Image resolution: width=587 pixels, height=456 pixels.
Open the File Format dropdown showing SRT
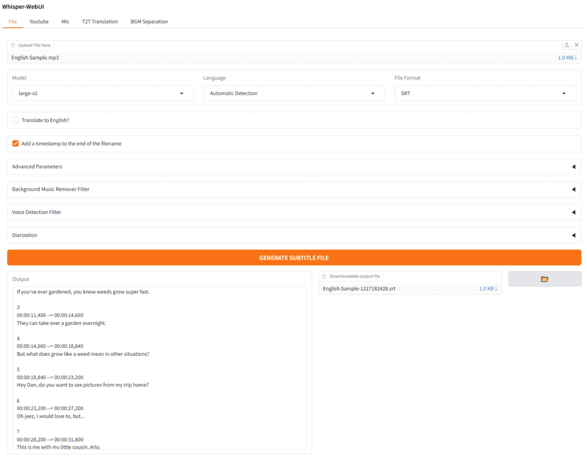point(485,93)
